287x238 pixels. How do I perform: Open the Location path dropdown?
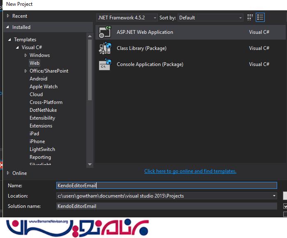coord(274,196)
